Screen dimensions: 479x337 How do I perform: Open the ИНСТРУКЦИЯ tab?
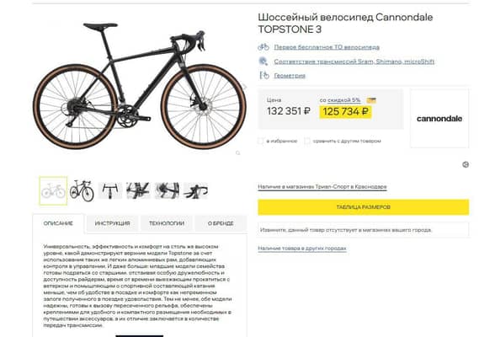[x=113, y=223]
